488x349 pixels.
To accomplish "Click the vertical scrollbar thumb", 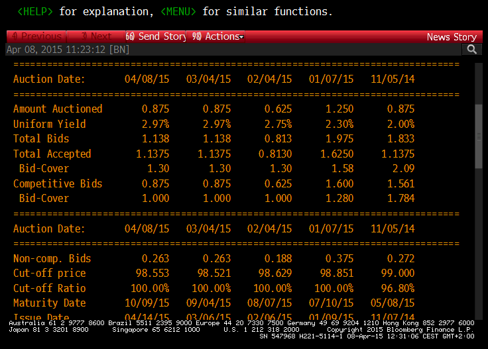I will pyautogui.click(x=479, y=136).
